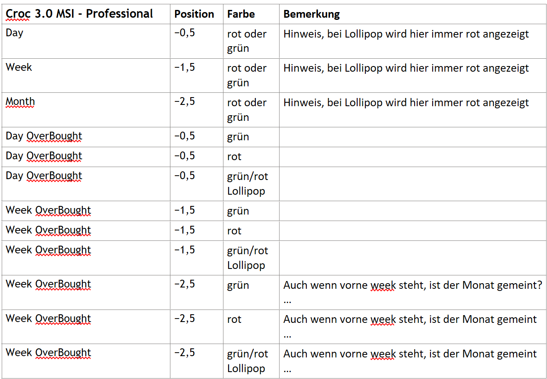
Task: Click the −2,5 position in the last row
Action: [x=185, y=353]
